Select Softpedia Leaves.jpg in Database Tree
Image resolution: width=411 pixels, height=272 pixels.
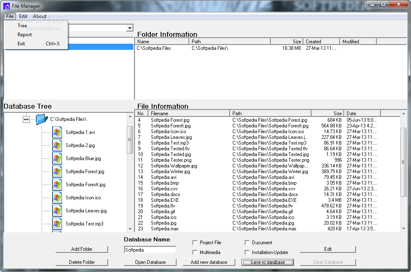86,211
